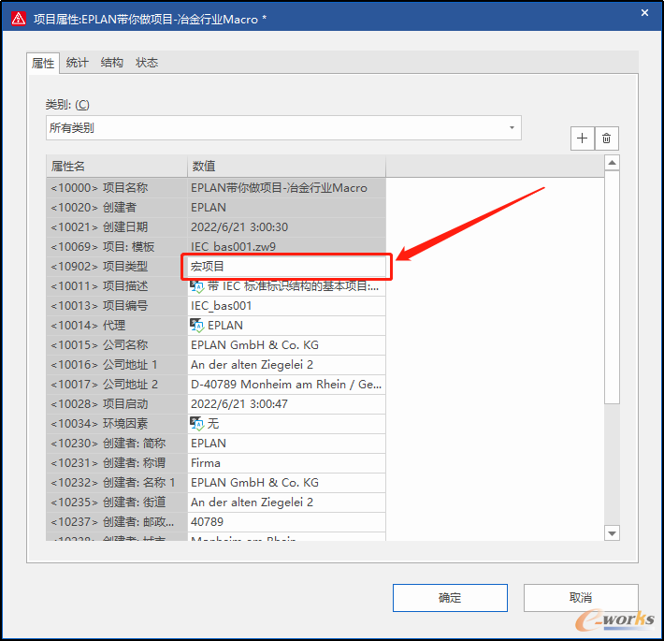Click the vertical scrollbar thumb of the property list

click(612, 287)
